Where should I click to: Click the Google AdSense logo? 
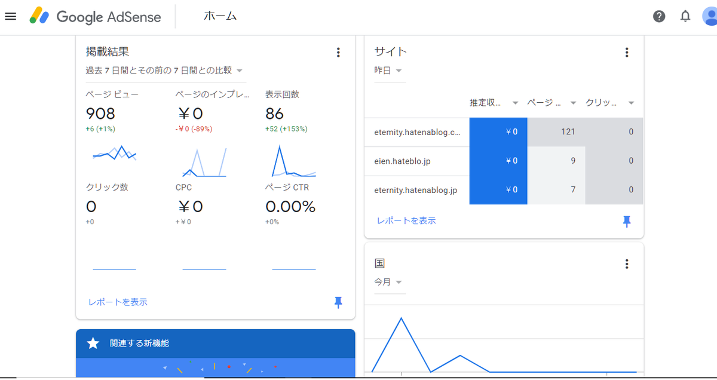click(x=96, y=17)
